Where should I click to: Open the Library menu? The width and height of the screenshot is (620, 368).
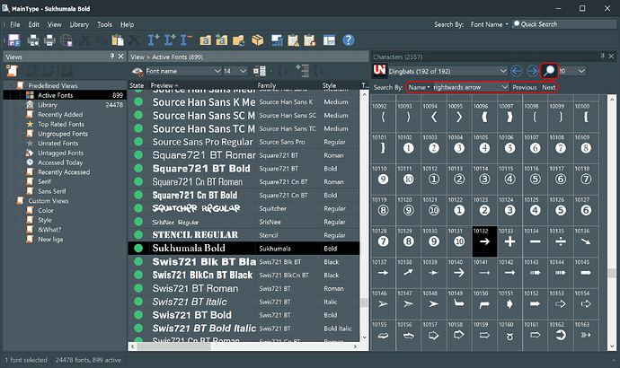(78, 24)
